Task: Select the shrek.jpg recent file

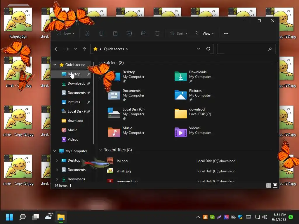Action: [x=124, y=171]
